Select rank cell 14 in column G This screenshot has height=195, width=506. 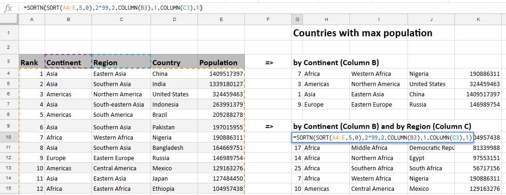[x=297, y=158]
